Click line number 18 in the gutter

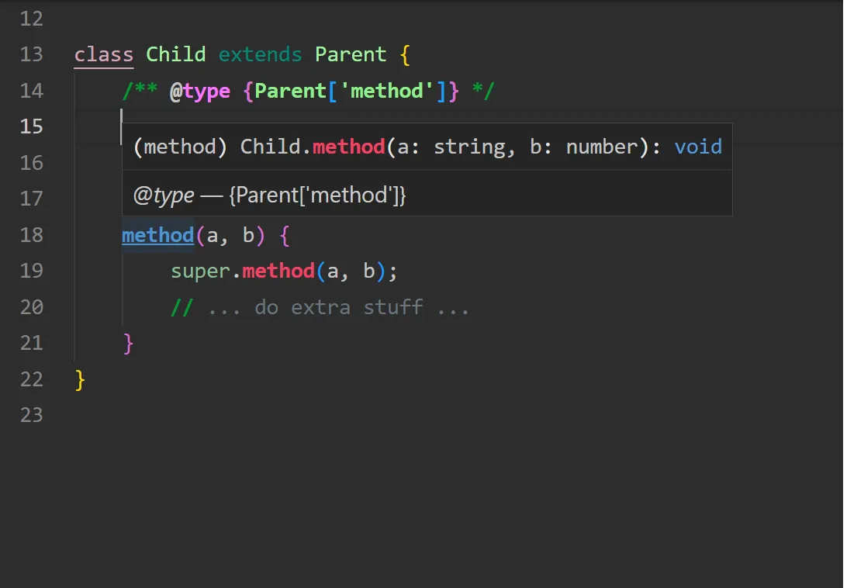[x=31, y=235]
